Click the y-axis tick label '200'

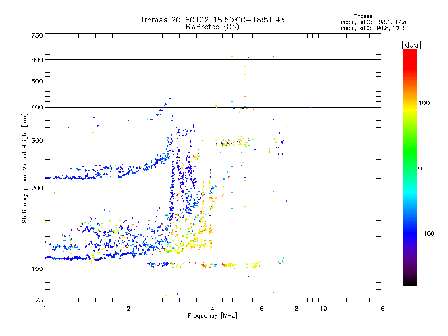37,188
